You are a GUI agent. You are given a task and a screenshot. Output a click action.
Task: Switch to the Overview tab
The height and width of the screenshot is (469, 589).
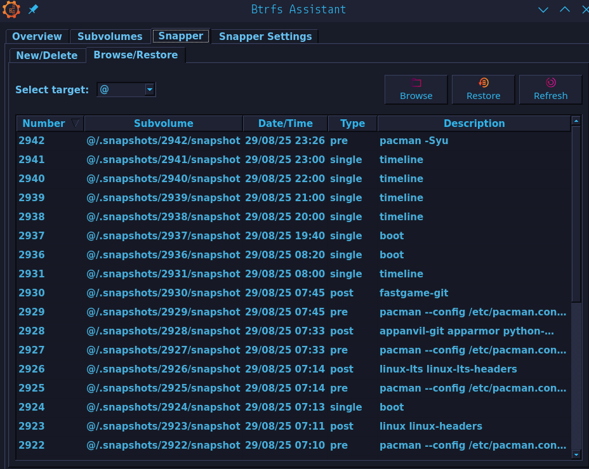[37, 36]
